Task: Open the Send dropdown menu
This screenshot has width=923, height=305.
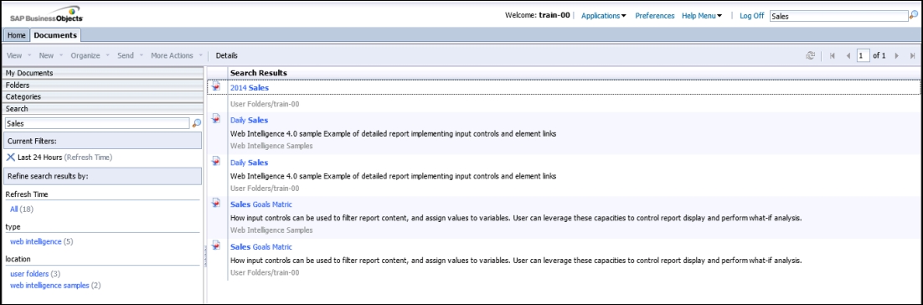Action: pyautogui.click(x=130, y=55)
